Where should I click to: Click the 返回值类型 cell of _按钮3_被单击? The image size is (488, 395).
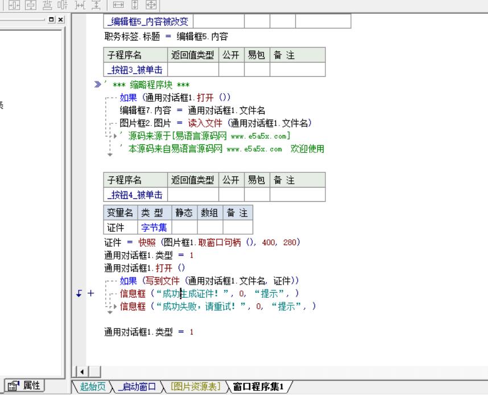(193, 69)
